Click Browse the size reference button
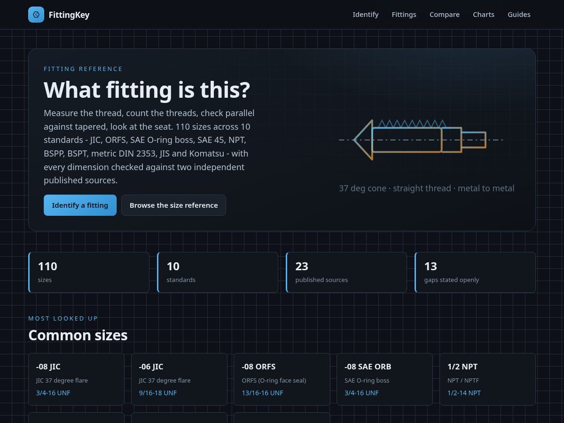Screen dimensions: 564x423 174,205
